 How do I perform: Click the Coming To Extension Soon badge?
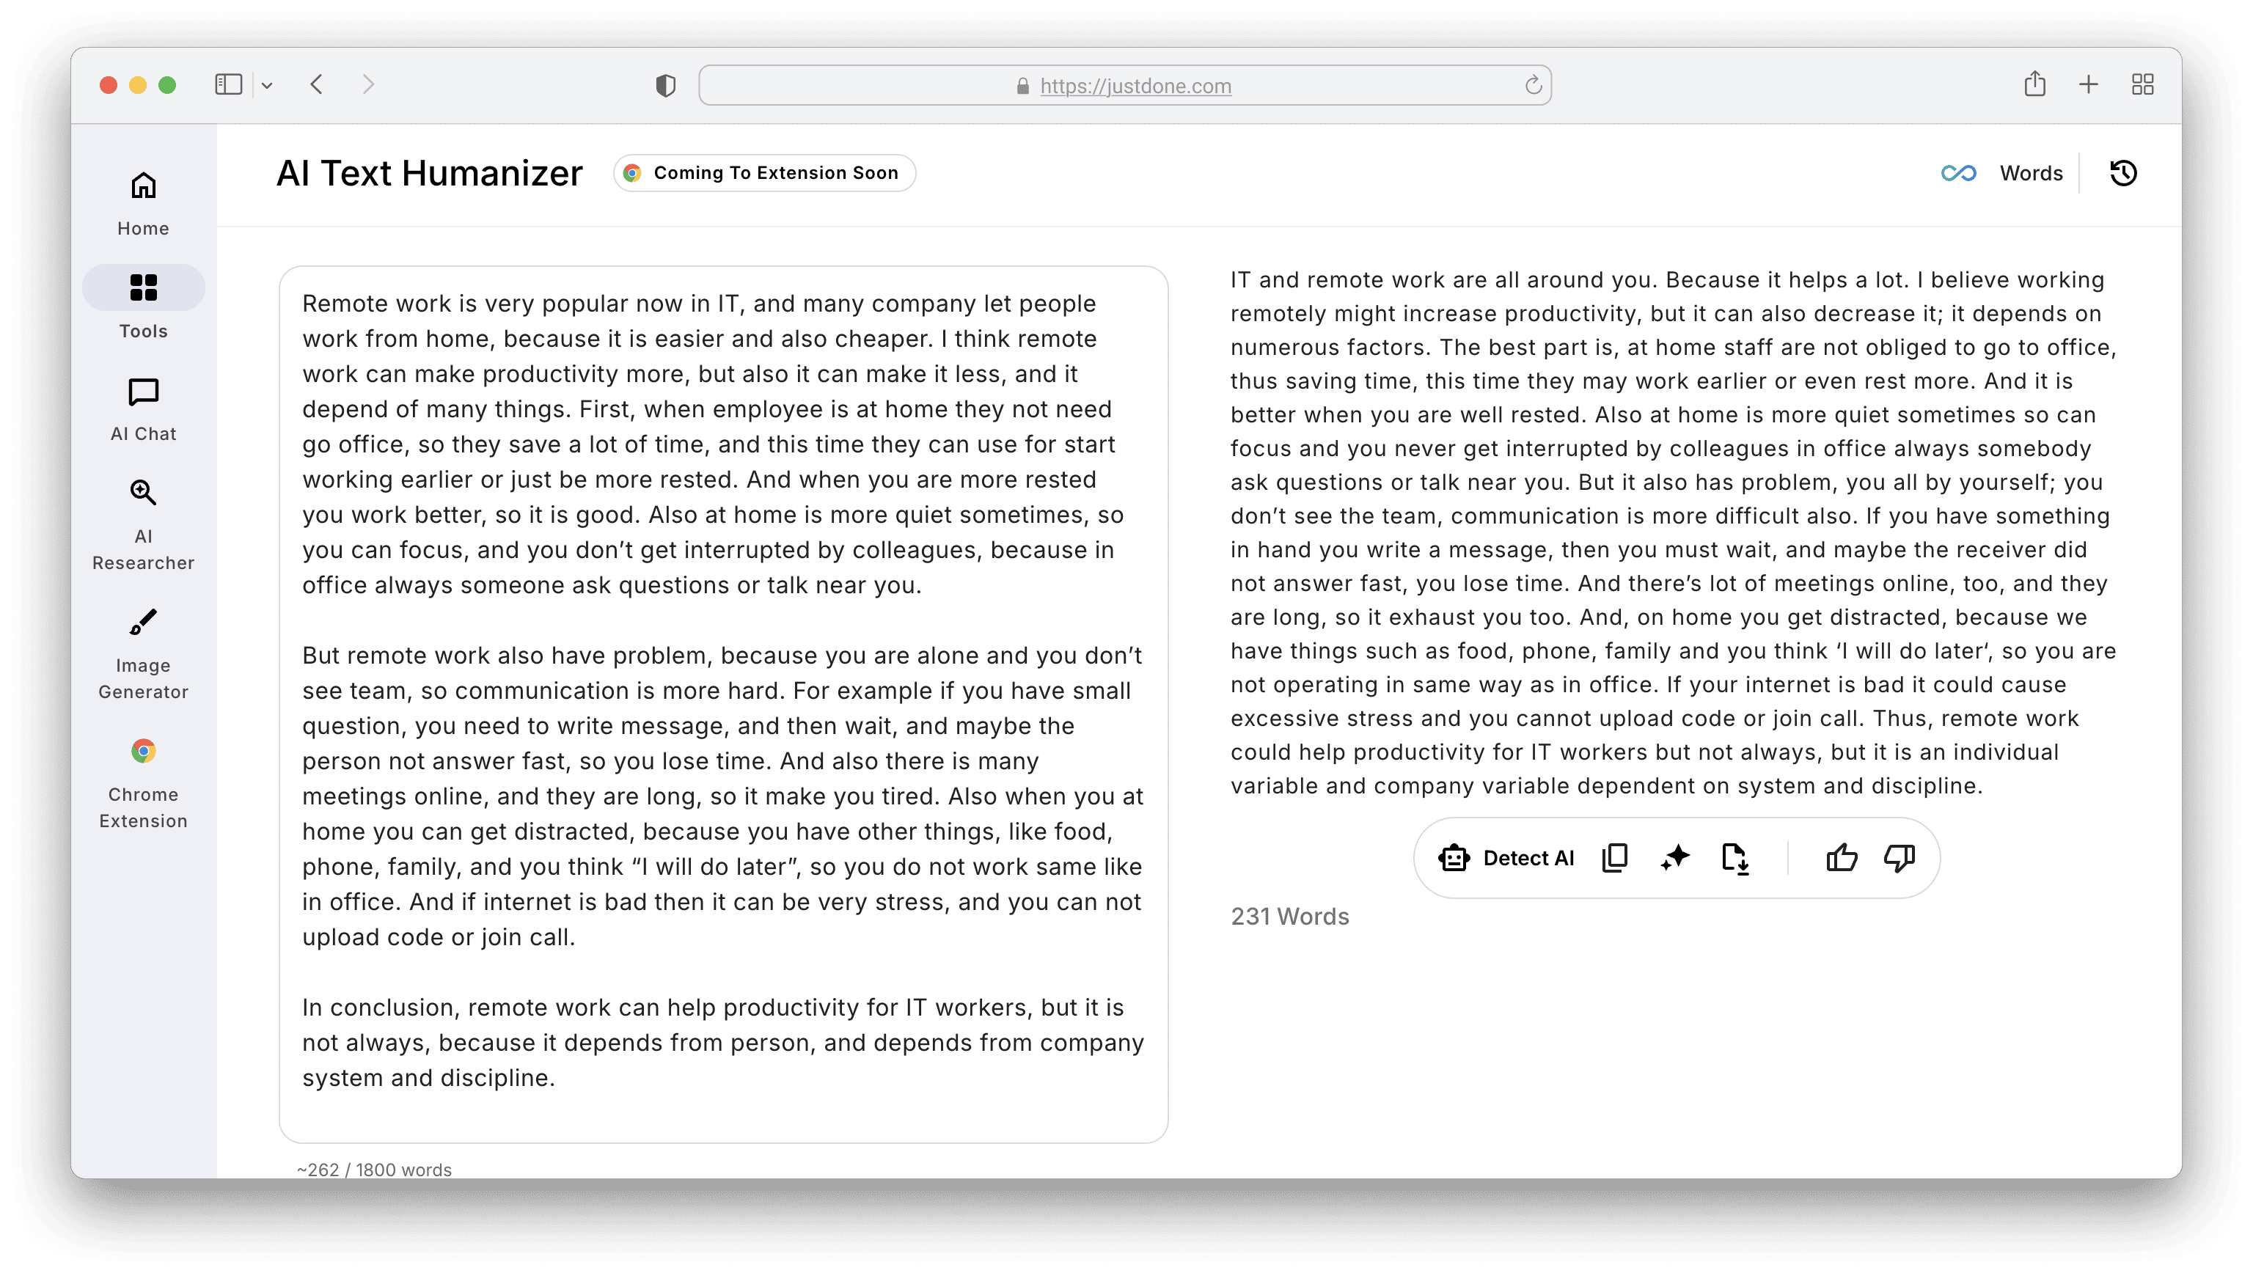pyautogui.click(x=764, y=173)
